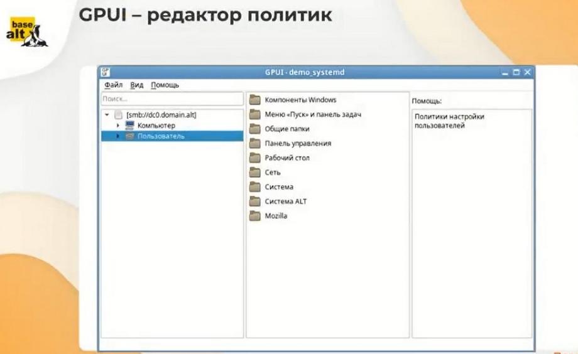Click the Компьютер computer icon in tree
This screenshot has width=578, height=354.
130,126
